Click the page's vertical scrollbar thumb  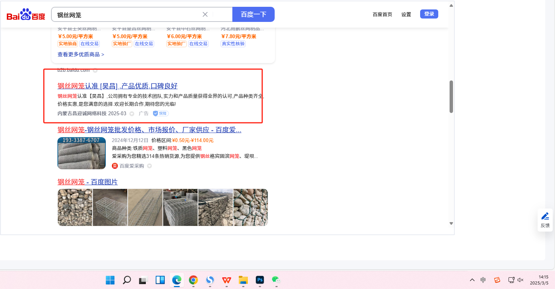click(x=451, y=96)
